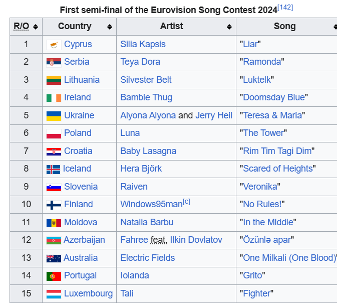Click the Australia flag icon

point(54,258)
